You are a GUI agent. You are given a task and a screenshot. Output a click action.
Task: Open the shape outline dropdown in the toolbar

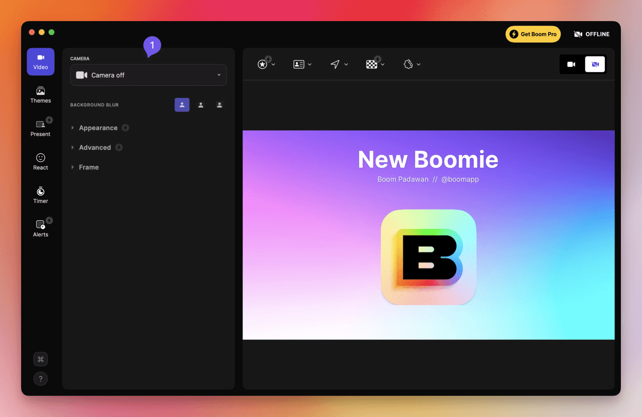point(412,64)
